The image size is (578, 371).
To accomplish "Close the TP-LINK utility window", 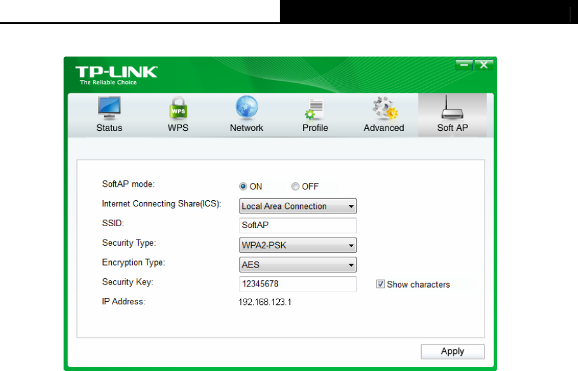I will pyautogui.click(x=484, y=65).
